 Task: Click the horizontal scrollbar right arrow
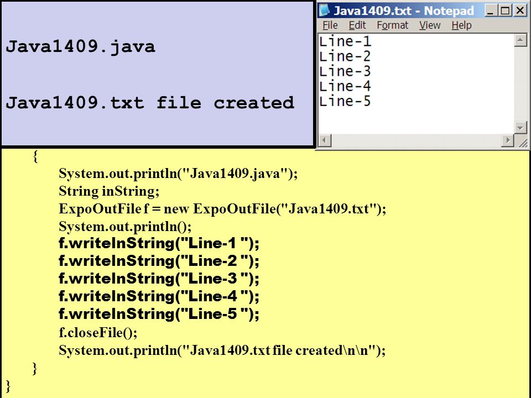click(x=507, y=140)
